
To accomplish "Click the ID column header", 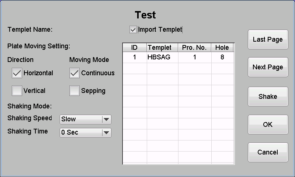I will (134, 48).
